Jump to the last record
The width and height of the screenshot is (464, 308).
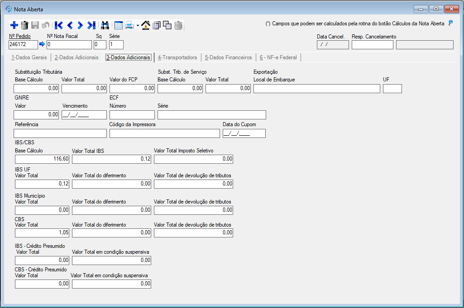(x=91, y=25)
